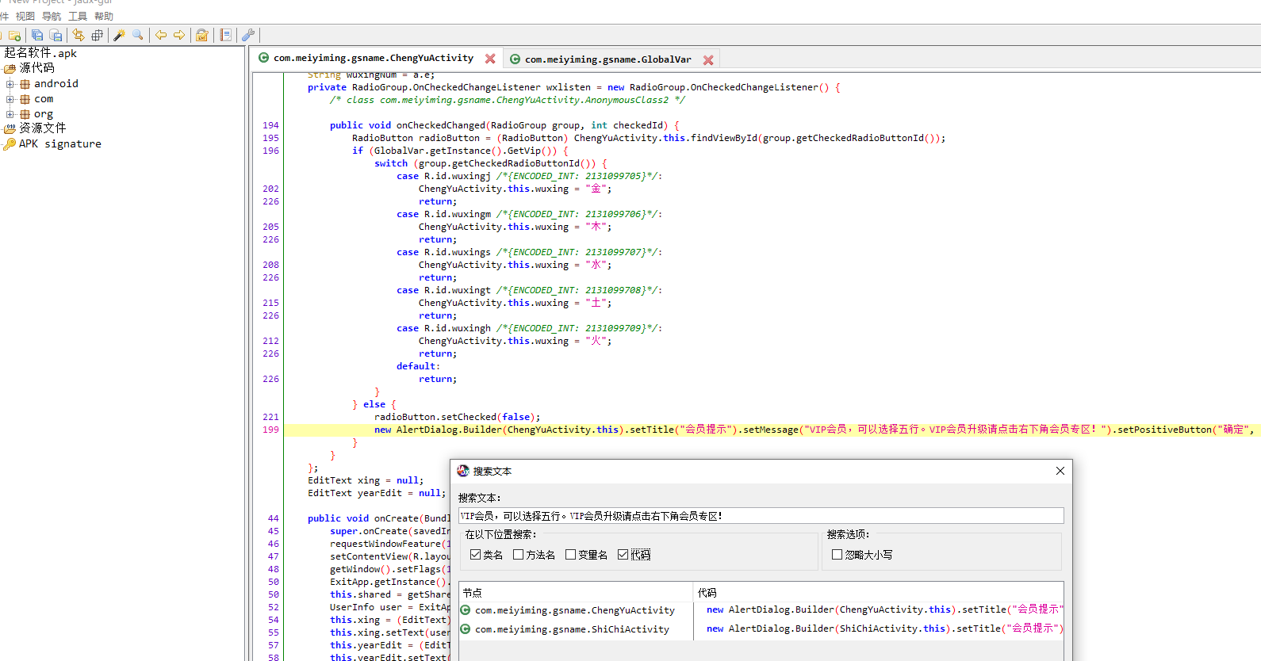Image resolution: width=1261 pixels, height=661 pixels.
Task: Click the 源代码 folder icon in the tree
Action: [10, 69]
